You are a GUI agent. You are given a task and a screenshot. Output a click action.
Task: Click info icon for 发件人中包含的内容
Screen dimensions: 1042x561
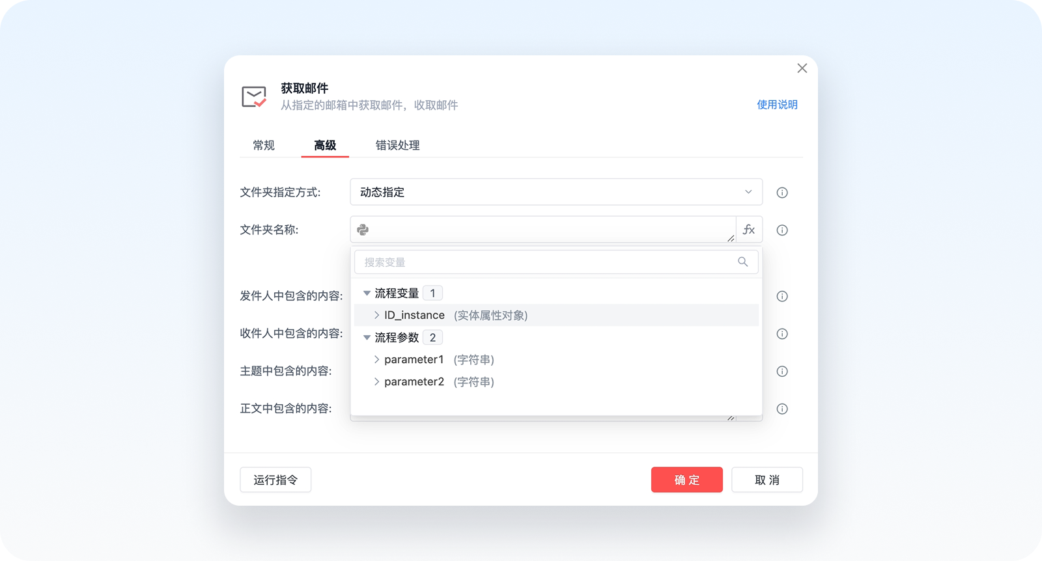pyautogui.click(x=782, y=296)
